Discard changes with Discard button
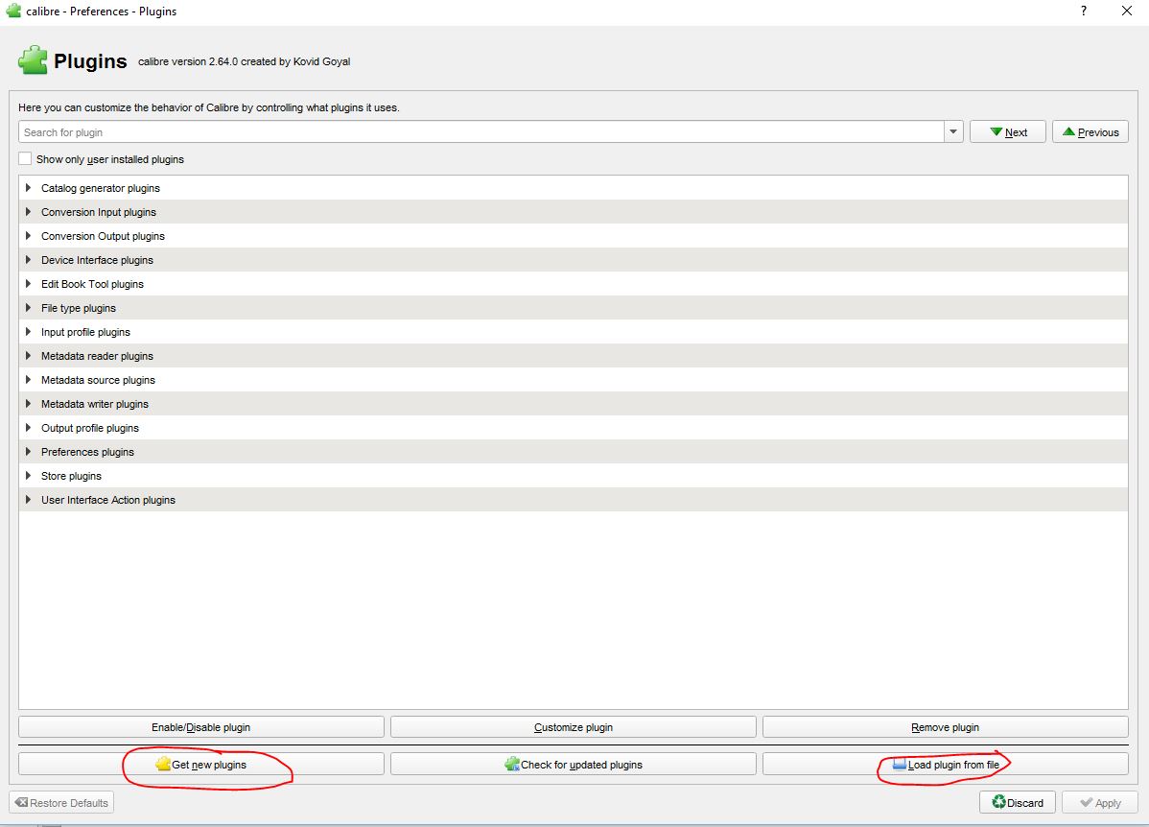Viewport: 1149px width, 827px height. (x=1017, y=803)
